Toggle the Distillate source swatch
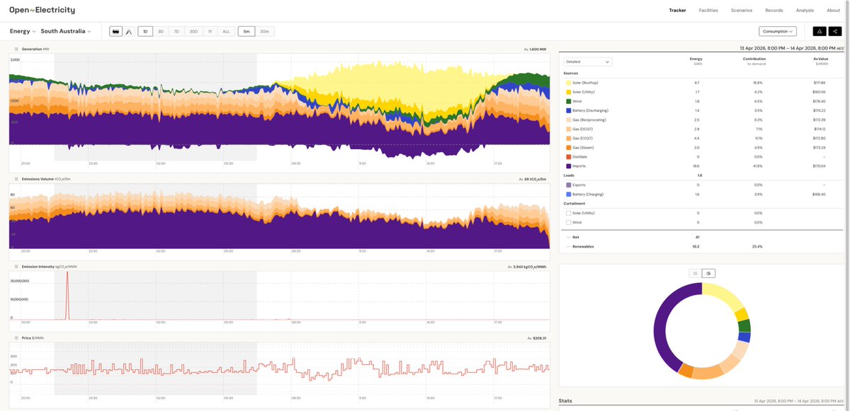 pyautogui.click(x=568, y=156)
